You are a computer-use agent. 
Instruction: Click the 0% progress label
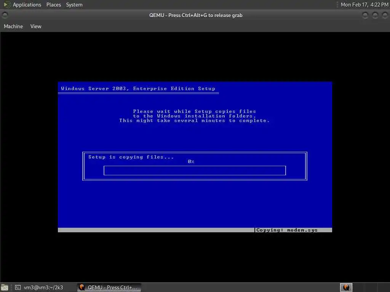tap(191, 162)
